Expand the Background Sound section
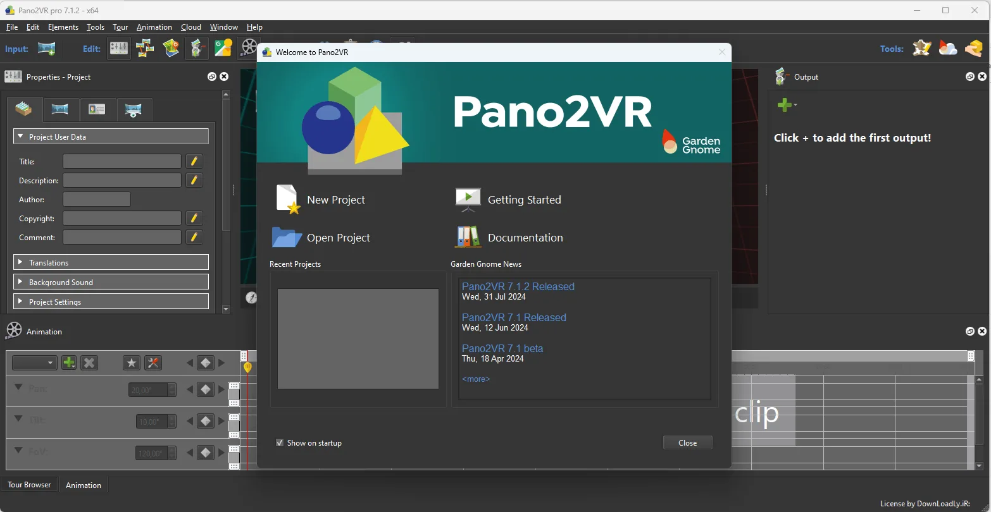The image size is (991, 512). 111,282
